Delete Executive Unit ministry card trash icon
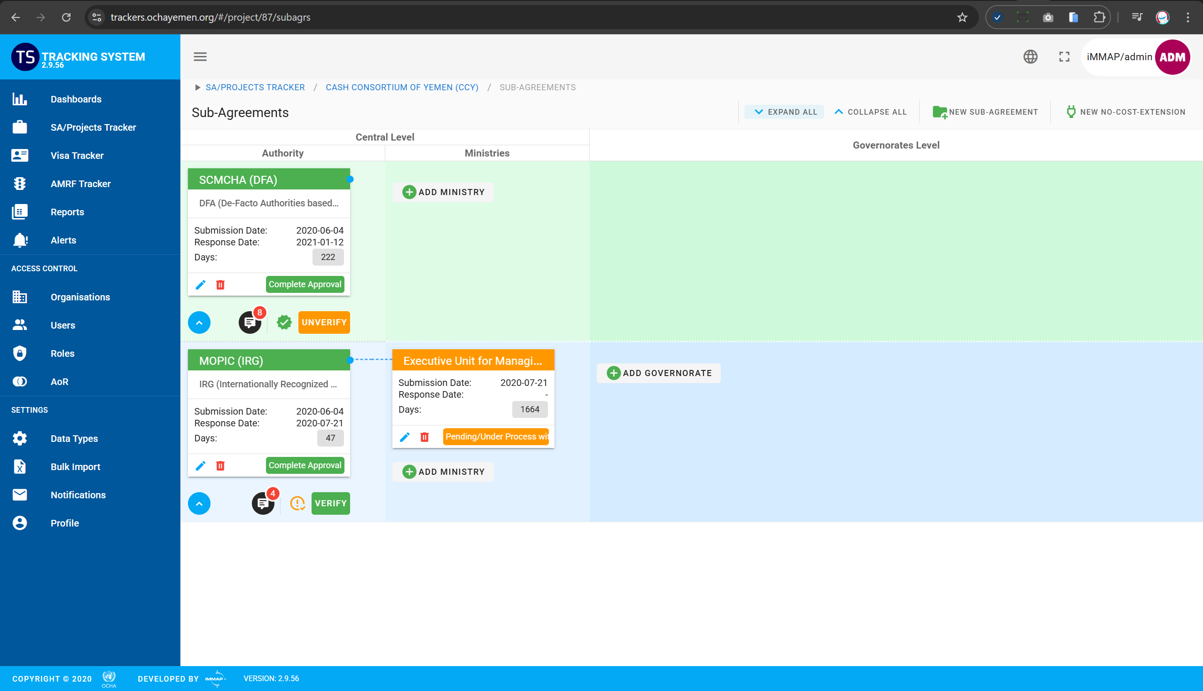This screenshot has height=691, width=1203. click(x=424, y=437)
